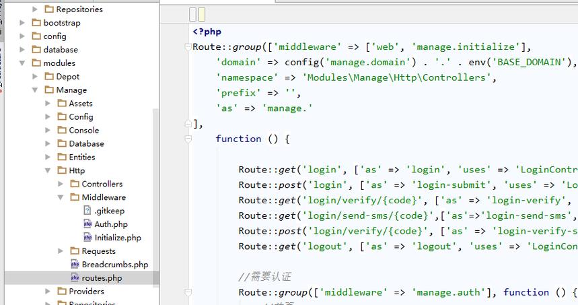Viewport: 578px width, 305px height.
Task: Click the 'manage.' as value string
Action: pos(287,108)
